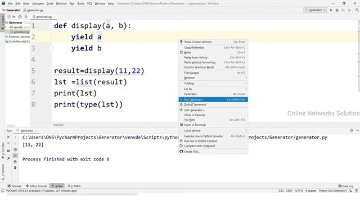Run with coverage icon in top toolbar
This screenshot has width=360, height=202.
point(343,10)
